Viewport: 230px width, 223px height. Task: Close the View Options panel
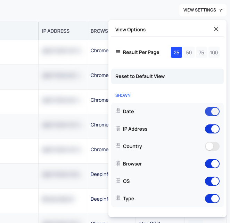pyautogui.click(x=216, y=29)
